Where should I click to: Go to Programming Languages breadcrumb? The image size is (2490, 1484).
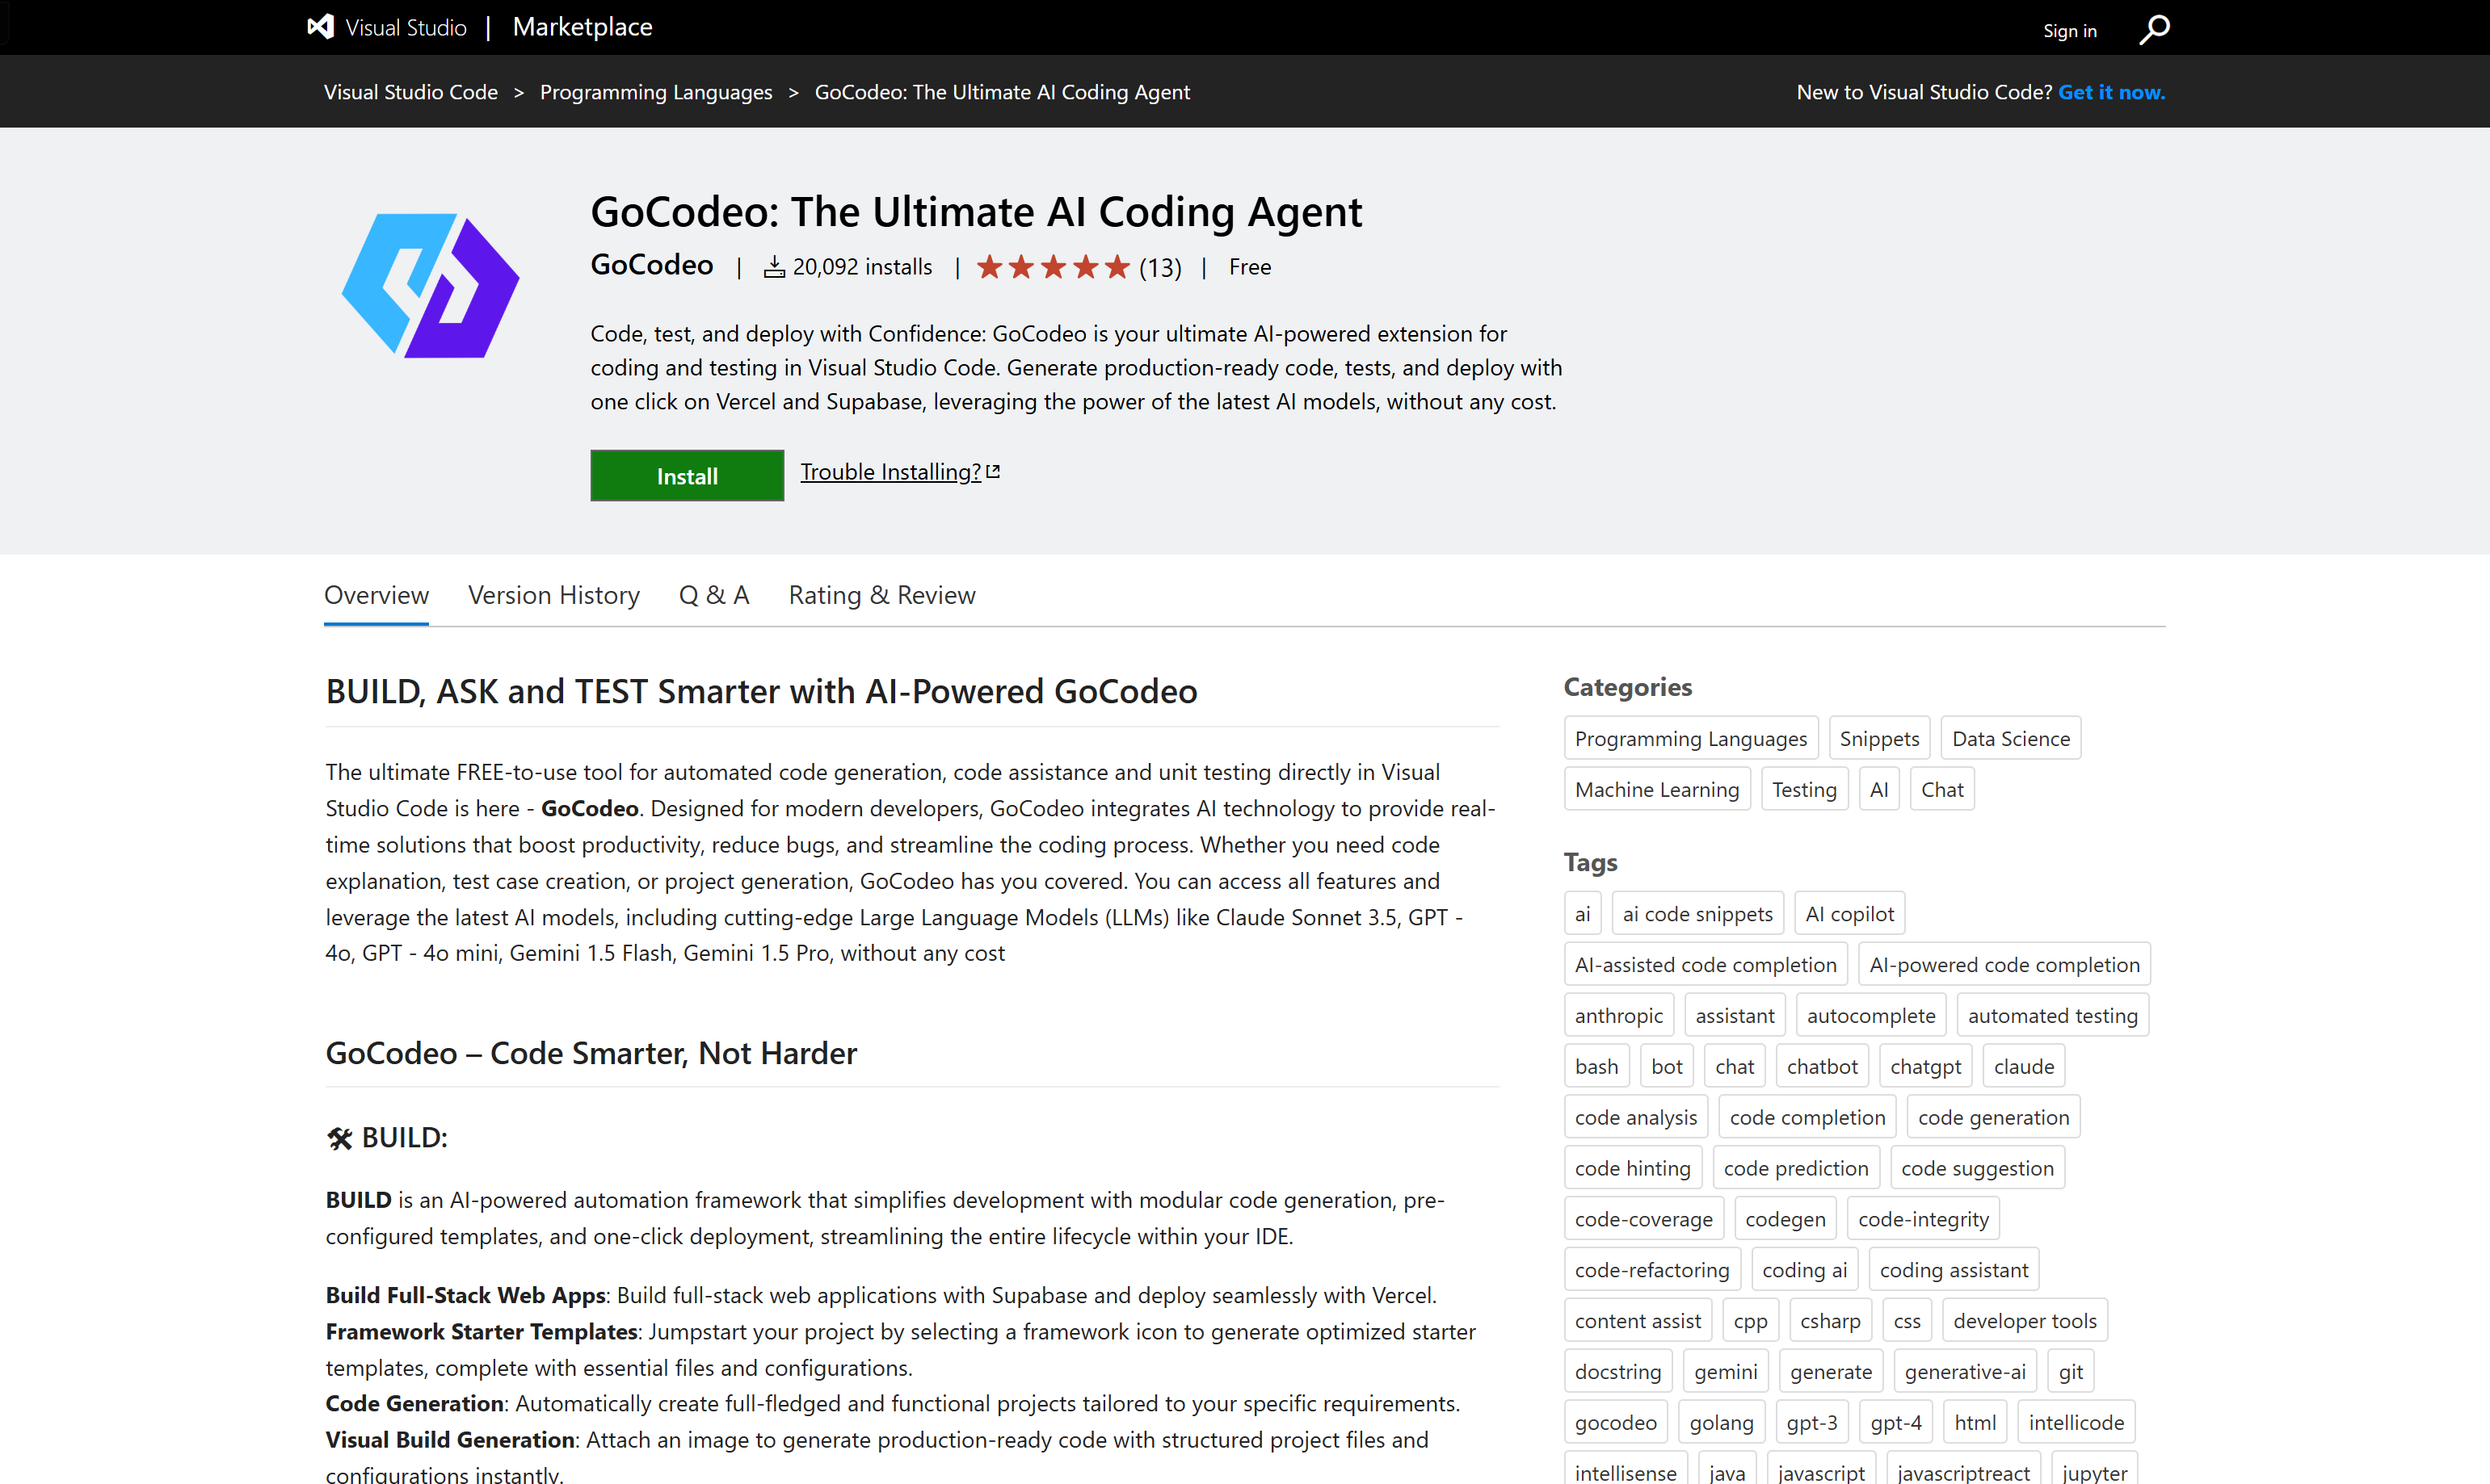tap(655, 92)
